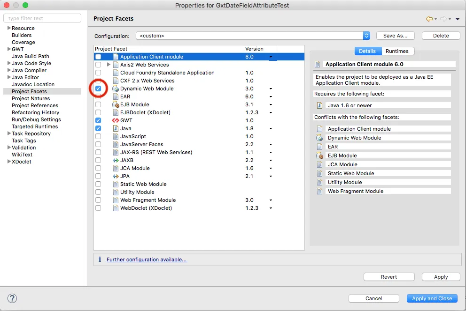Click the Static Web Module facet icon

[x=116, y=184]
